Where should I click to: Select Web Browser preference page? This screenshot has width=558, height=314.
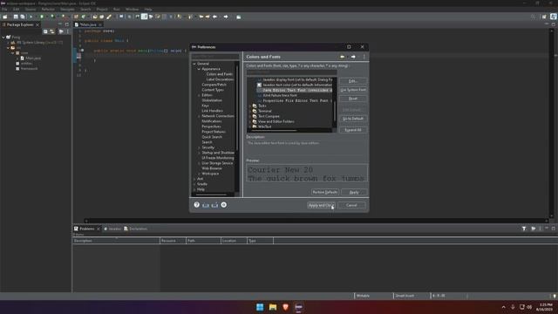[212, 168]
